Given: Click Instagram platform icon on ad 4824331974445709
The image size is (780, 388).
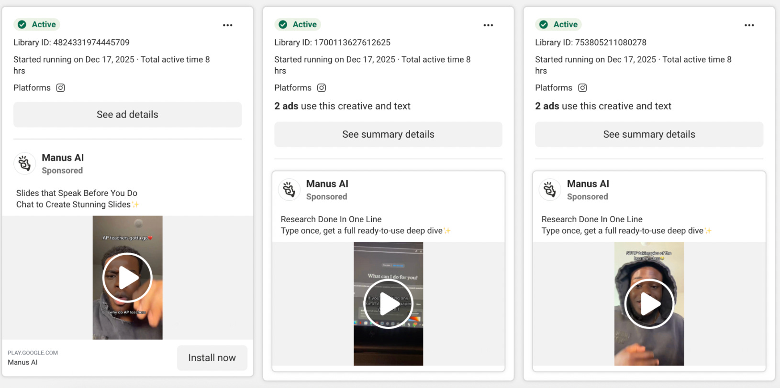Looking at the screenshot, I should 60,88.
